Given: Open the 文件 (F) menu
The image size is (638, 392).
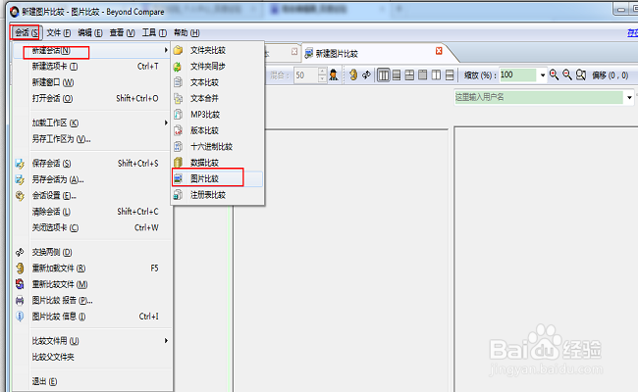Looking at the screenshot, I should (x=59, y=33).
